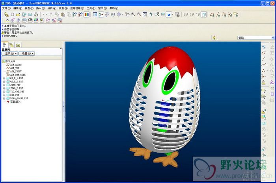Expand the TUO_GAI.PRT tree node

4,91
